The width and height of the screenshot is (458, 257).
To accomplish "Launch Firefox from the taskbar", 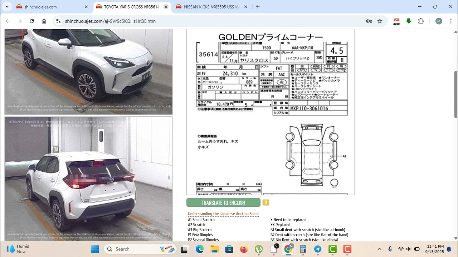I will [244, 249].
